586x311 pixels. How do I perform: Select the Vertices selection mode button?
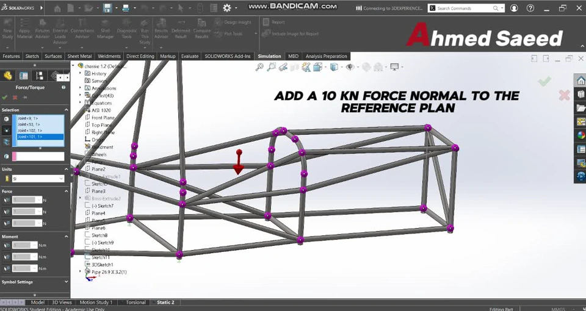(6, 119)
